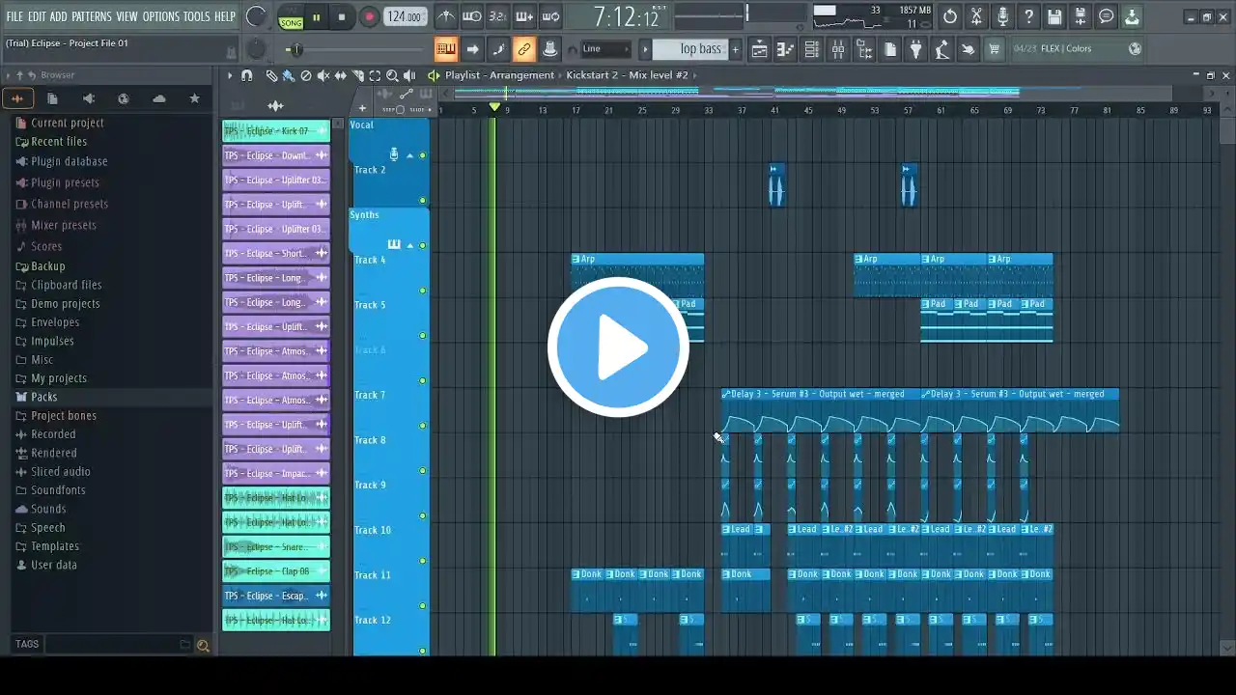Adjust the main pitch slider

tap(295, 49)
